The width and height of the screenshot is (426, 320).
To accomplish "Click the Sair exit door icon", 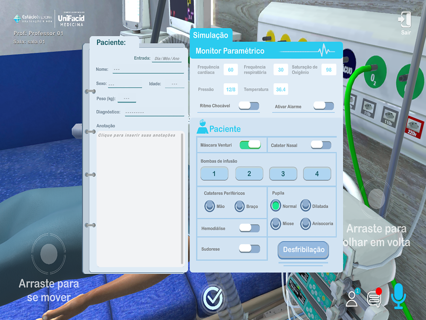I will (x=405, y=20).
